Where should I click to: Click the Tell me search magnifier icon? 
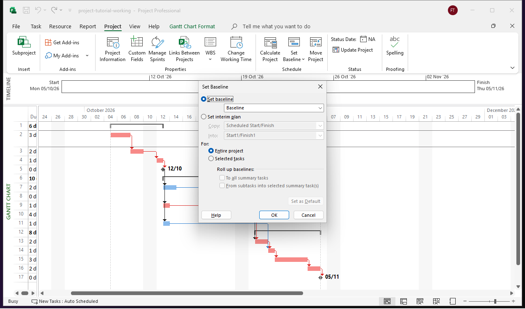pos(234,26)
